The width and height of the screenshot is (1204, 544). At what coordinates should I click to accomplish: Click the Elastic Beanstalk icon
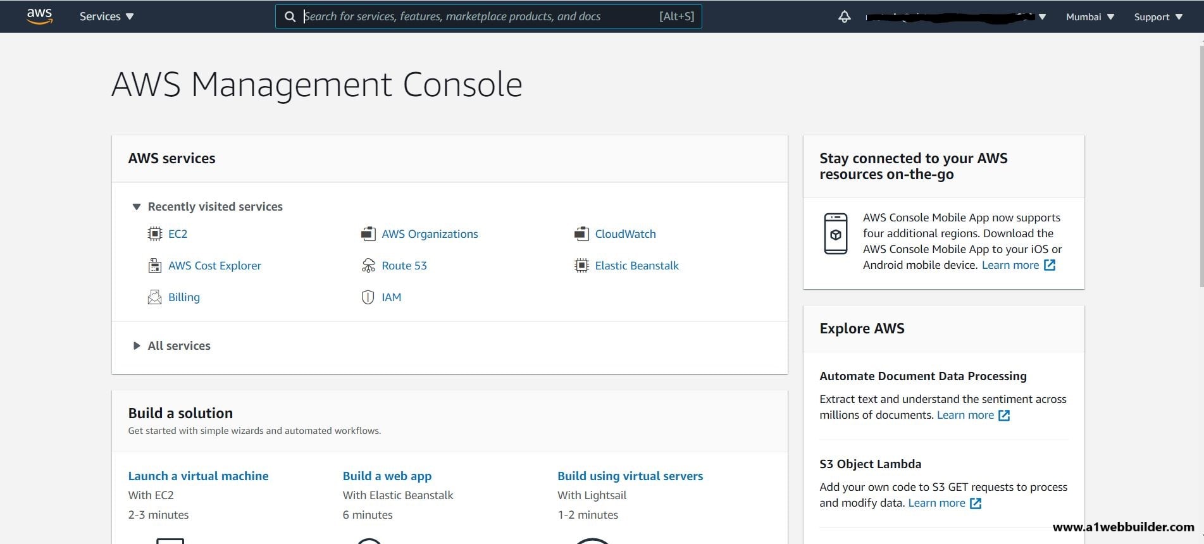click(x=581, y=266)
